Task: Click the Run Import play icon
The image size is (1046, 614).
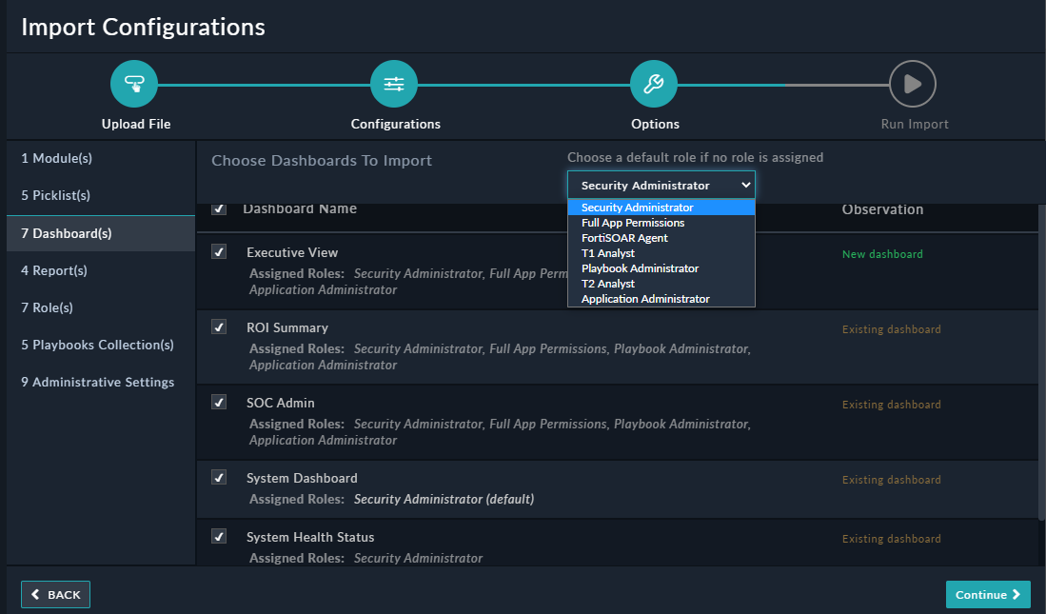Action: 913,84
